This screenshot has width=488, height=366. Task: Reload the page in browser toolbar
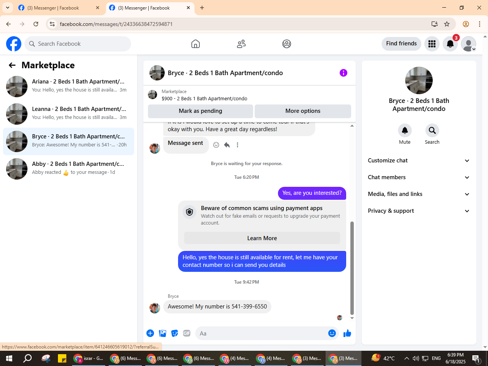(x=36, y=24)
